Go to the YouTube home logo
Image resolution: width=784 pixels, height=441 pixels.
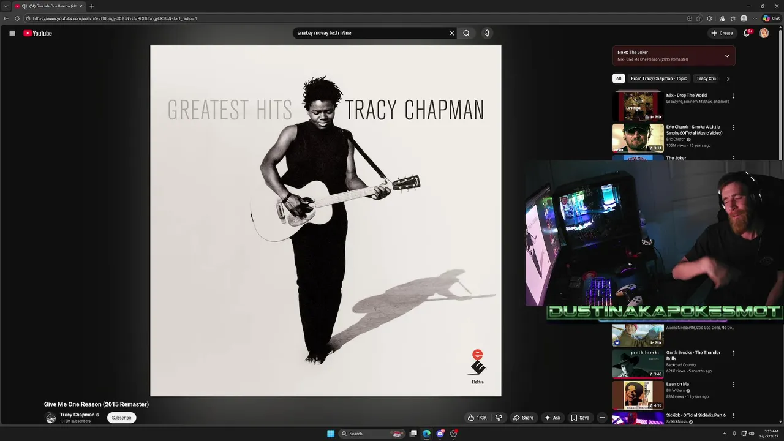pyautogui.click(x=38, y=33)
